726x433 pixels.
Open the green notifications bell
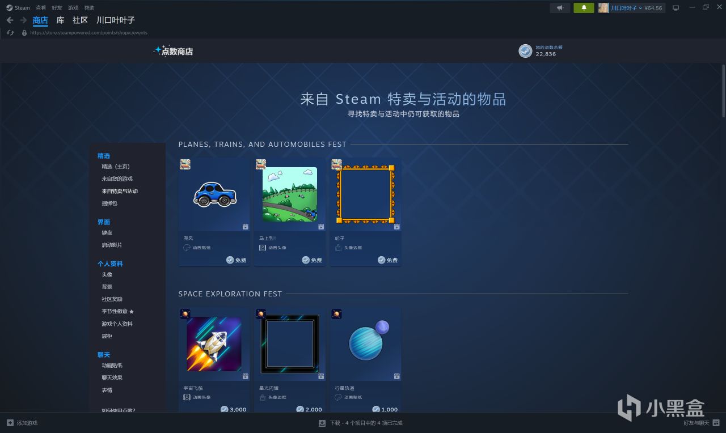[x=584, y=8]
